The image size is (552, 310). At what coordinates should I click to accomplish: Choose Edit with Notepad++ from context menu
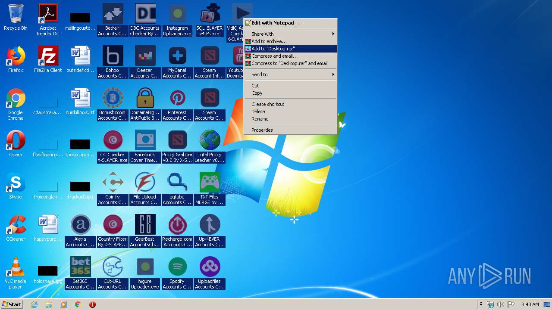291,23
